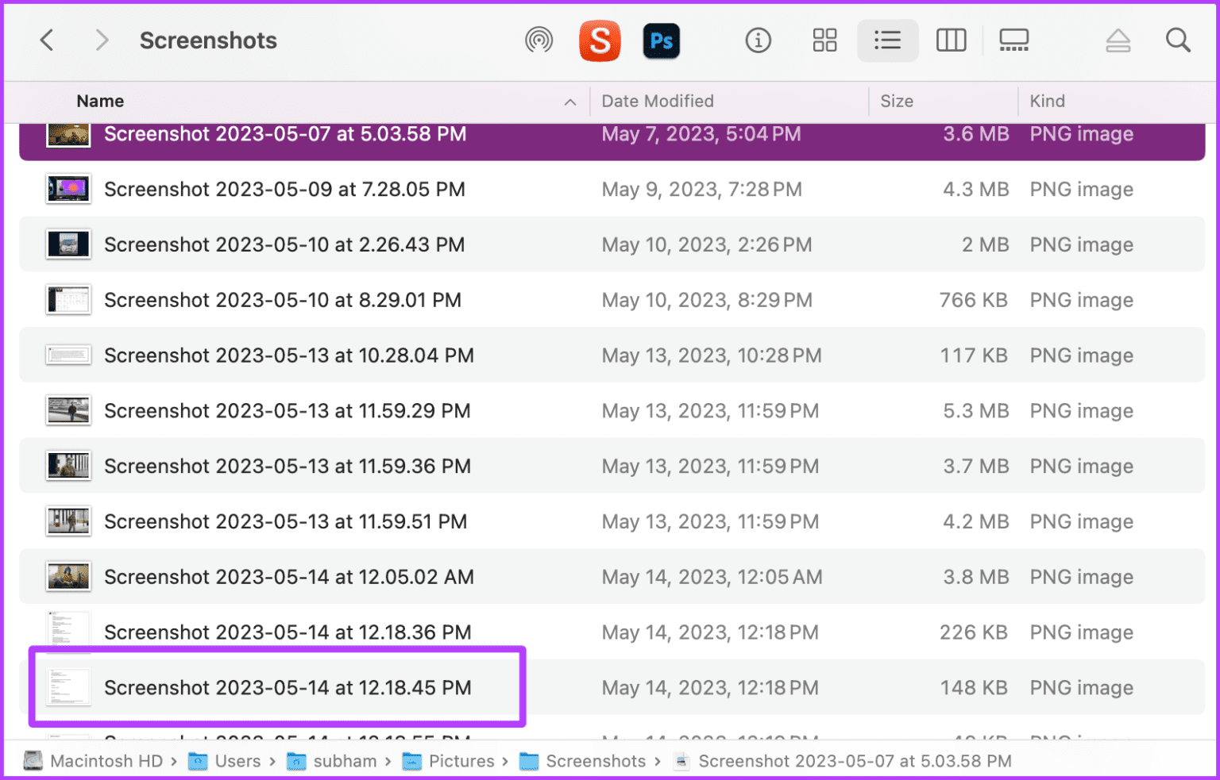Click the Forward navigation arrow
The width and height of the screenshot is (1220, 780).
[101, 40]
